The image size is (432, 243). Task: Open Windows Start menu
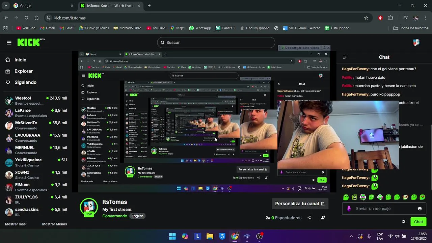172,236
